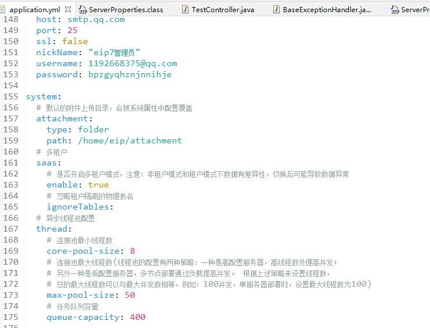The height and width of the screenshot is (328, 430).
Task: Click the ignoreTables: key
Action: point(80,207)
